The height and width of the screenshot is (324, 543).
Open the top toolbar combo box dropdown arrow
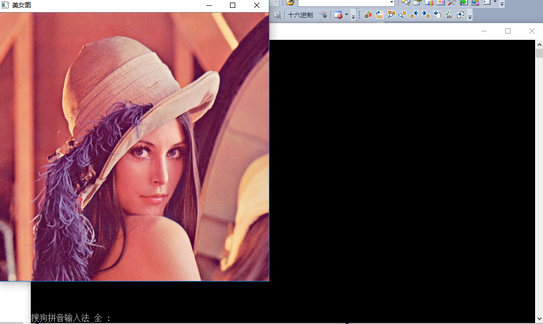click(392, 3)
